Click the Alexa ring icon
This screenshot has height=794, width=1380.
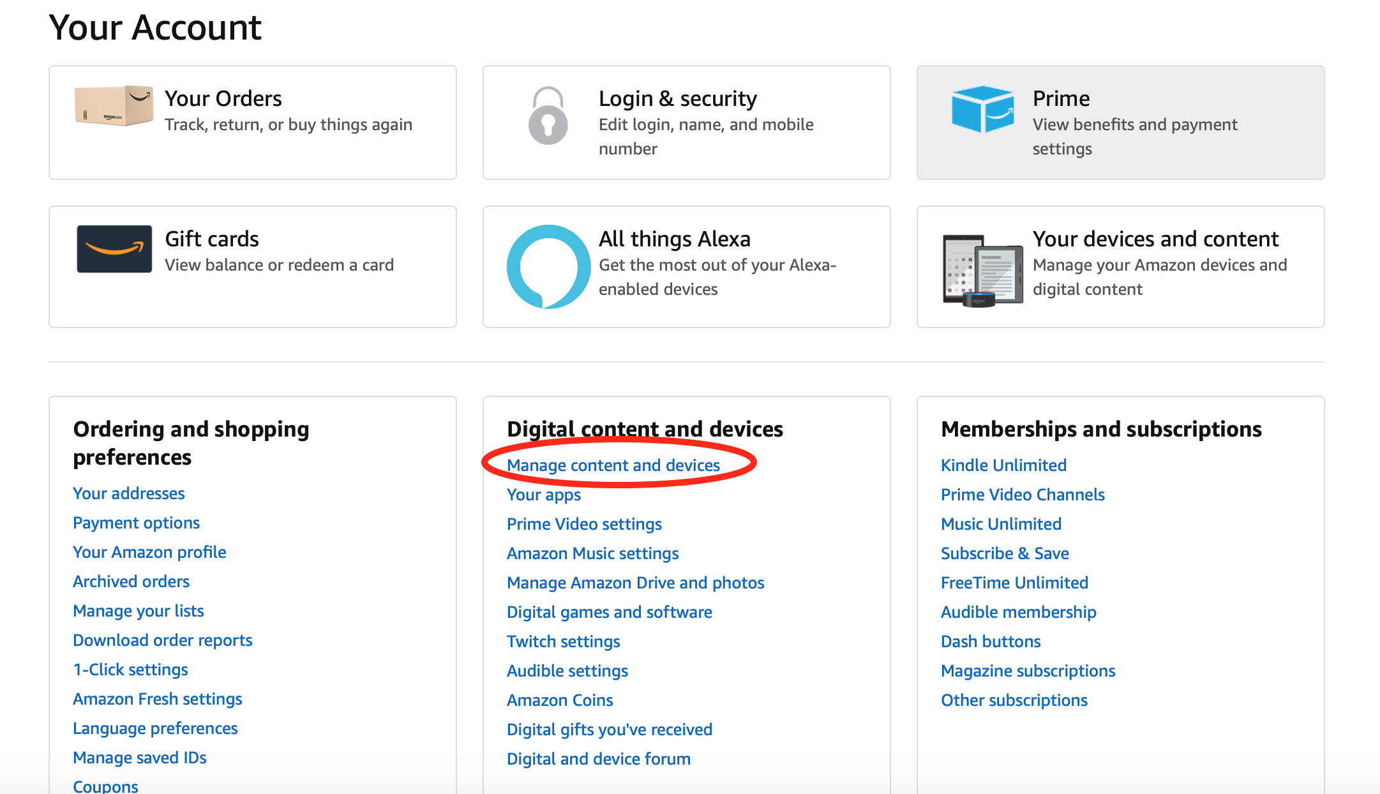[x=548, y=266]
